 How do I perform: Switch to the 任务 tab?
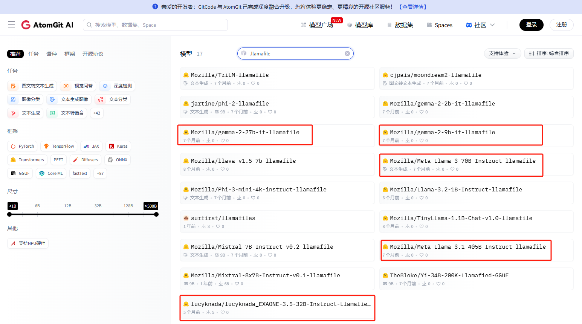tap(34, 54)
